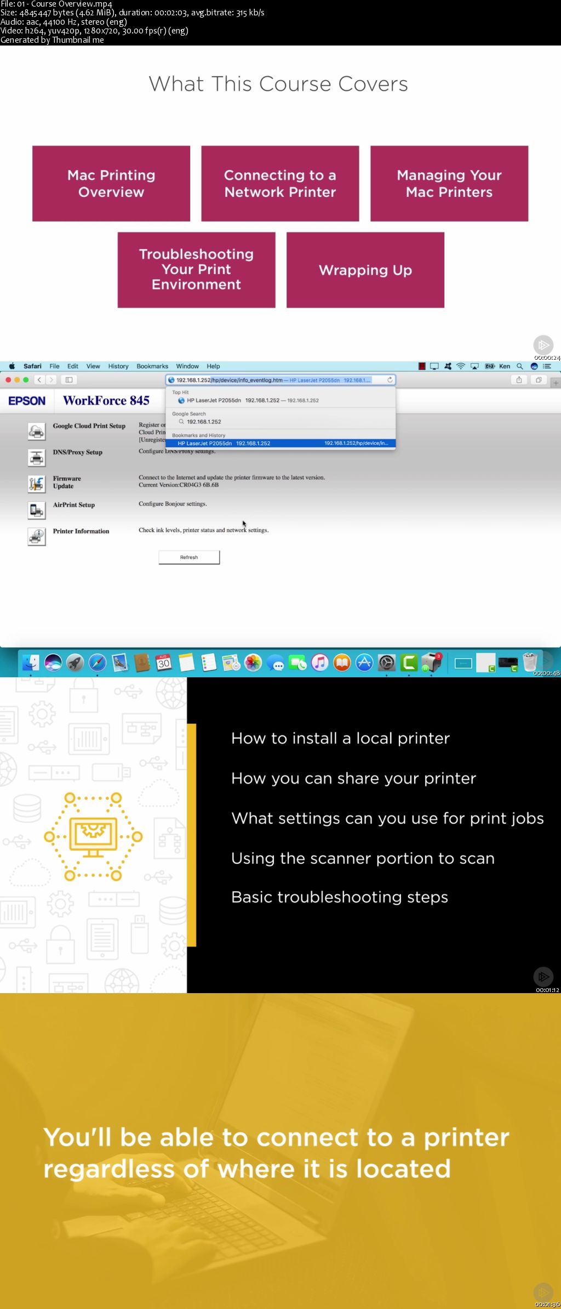The image size is (561, 1309).
Task: Open Camtasia green C icon in Dock
Action: point(409,663)
